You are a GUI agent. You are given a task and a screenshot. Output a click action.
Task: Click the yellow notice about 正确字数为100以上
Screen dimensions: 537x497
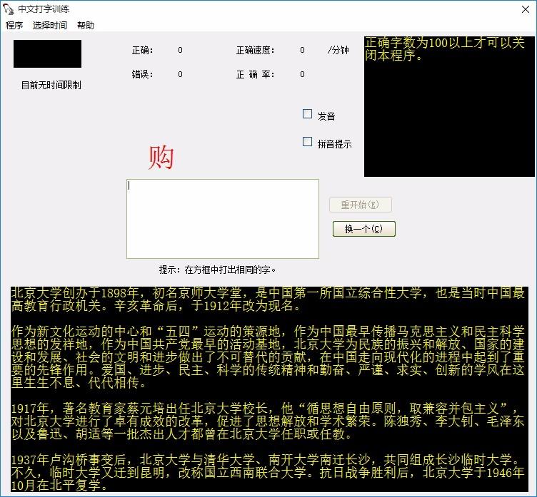click(445, 49)
